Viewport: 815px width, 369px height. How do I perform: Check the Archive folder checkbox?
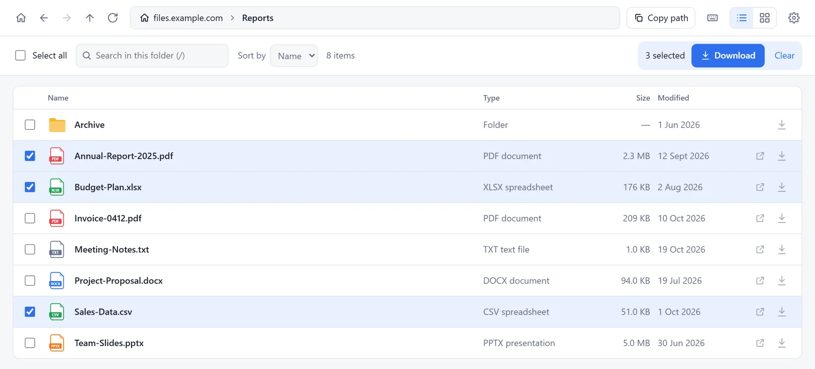[x=30, y=125]
